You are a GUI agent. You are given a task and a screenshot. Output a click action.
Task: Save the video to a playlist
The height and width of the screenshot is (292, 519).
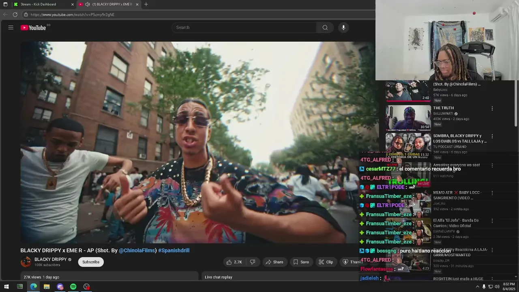tap(301, 262)
